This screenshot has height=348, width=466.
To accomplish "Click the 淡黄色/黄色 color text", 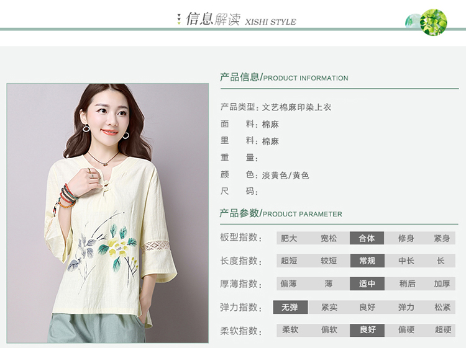I will (285, 176).
